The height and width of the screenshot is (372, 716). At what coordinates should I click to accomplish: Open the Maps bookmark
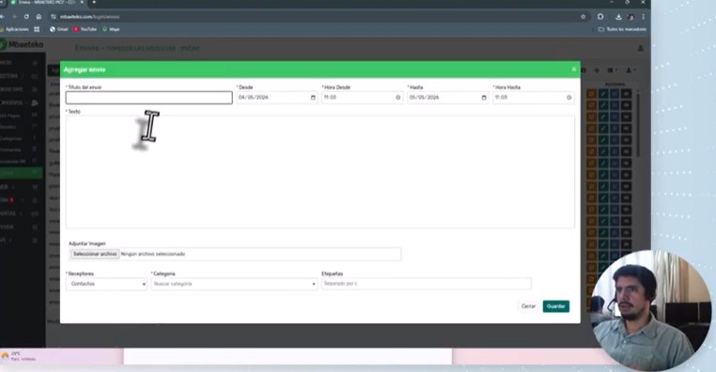click(x=111, y=29)
